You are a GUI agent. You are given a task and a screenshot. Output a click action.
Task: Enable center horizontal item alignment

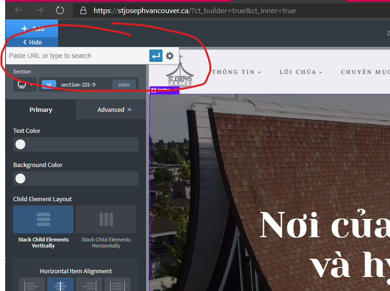(x=60, y=284)
